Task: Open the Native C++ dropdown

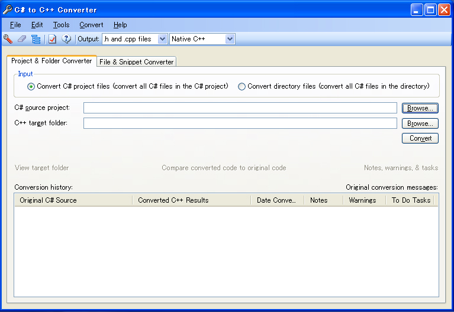Action: (x=230, y=39)
